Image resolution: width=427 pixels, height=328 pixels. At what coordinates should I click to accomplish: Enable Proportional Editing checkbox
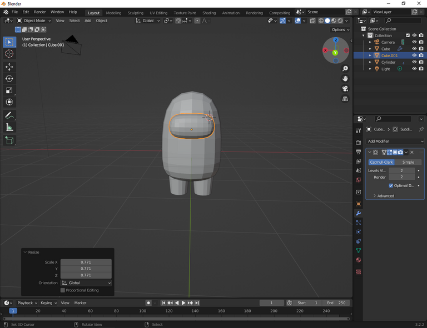[63, 290]
